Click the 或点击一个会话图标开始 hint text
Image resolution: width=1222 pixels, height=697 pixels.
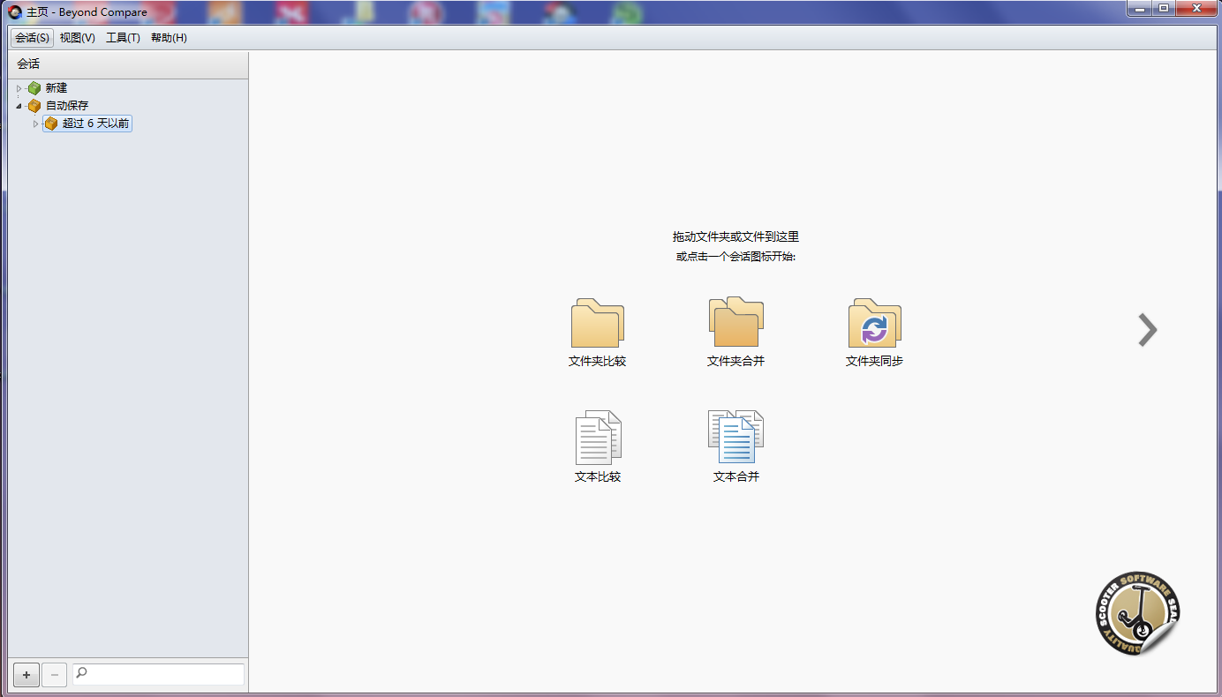[735, 257]
